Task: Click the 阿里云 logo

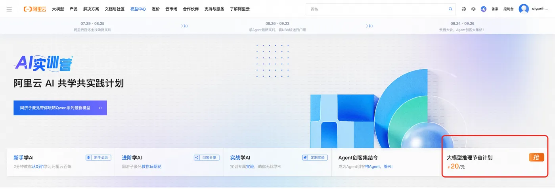Action: click(36, 9)
